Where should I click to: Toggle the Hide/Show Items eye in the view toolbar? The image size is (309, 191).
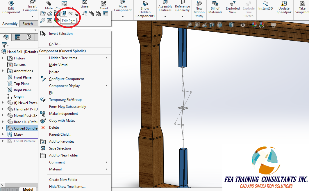[243, 25]
